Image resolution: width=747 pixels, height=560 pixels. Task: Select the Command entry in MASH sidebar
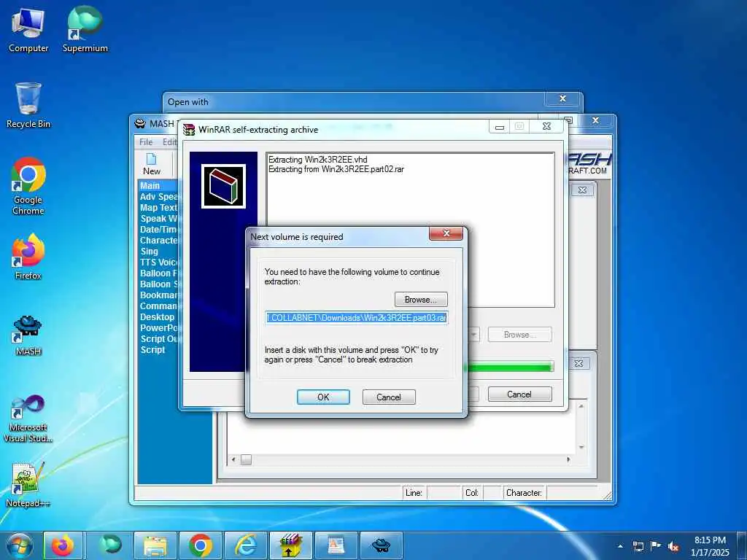(x=158, y=306)
